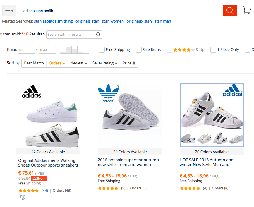
Task: Open the categories hamburger menu
Action: point(9,11)
